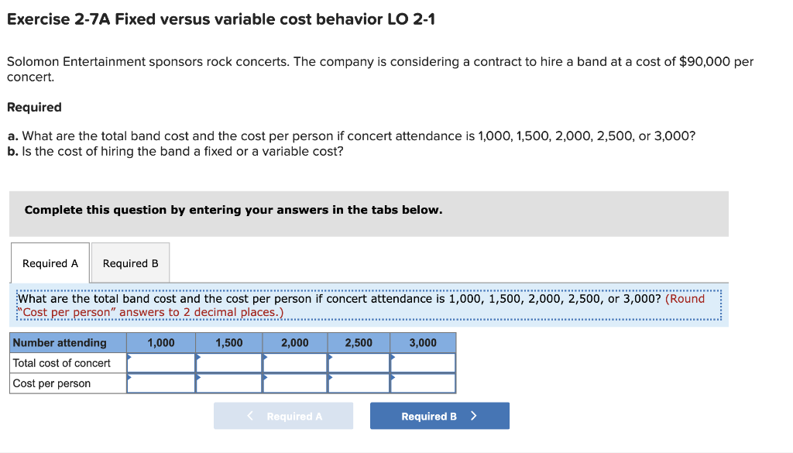Select cost per person cell under 1,000 attendees
The image size is (793, 453).
(x=161, y=382)
